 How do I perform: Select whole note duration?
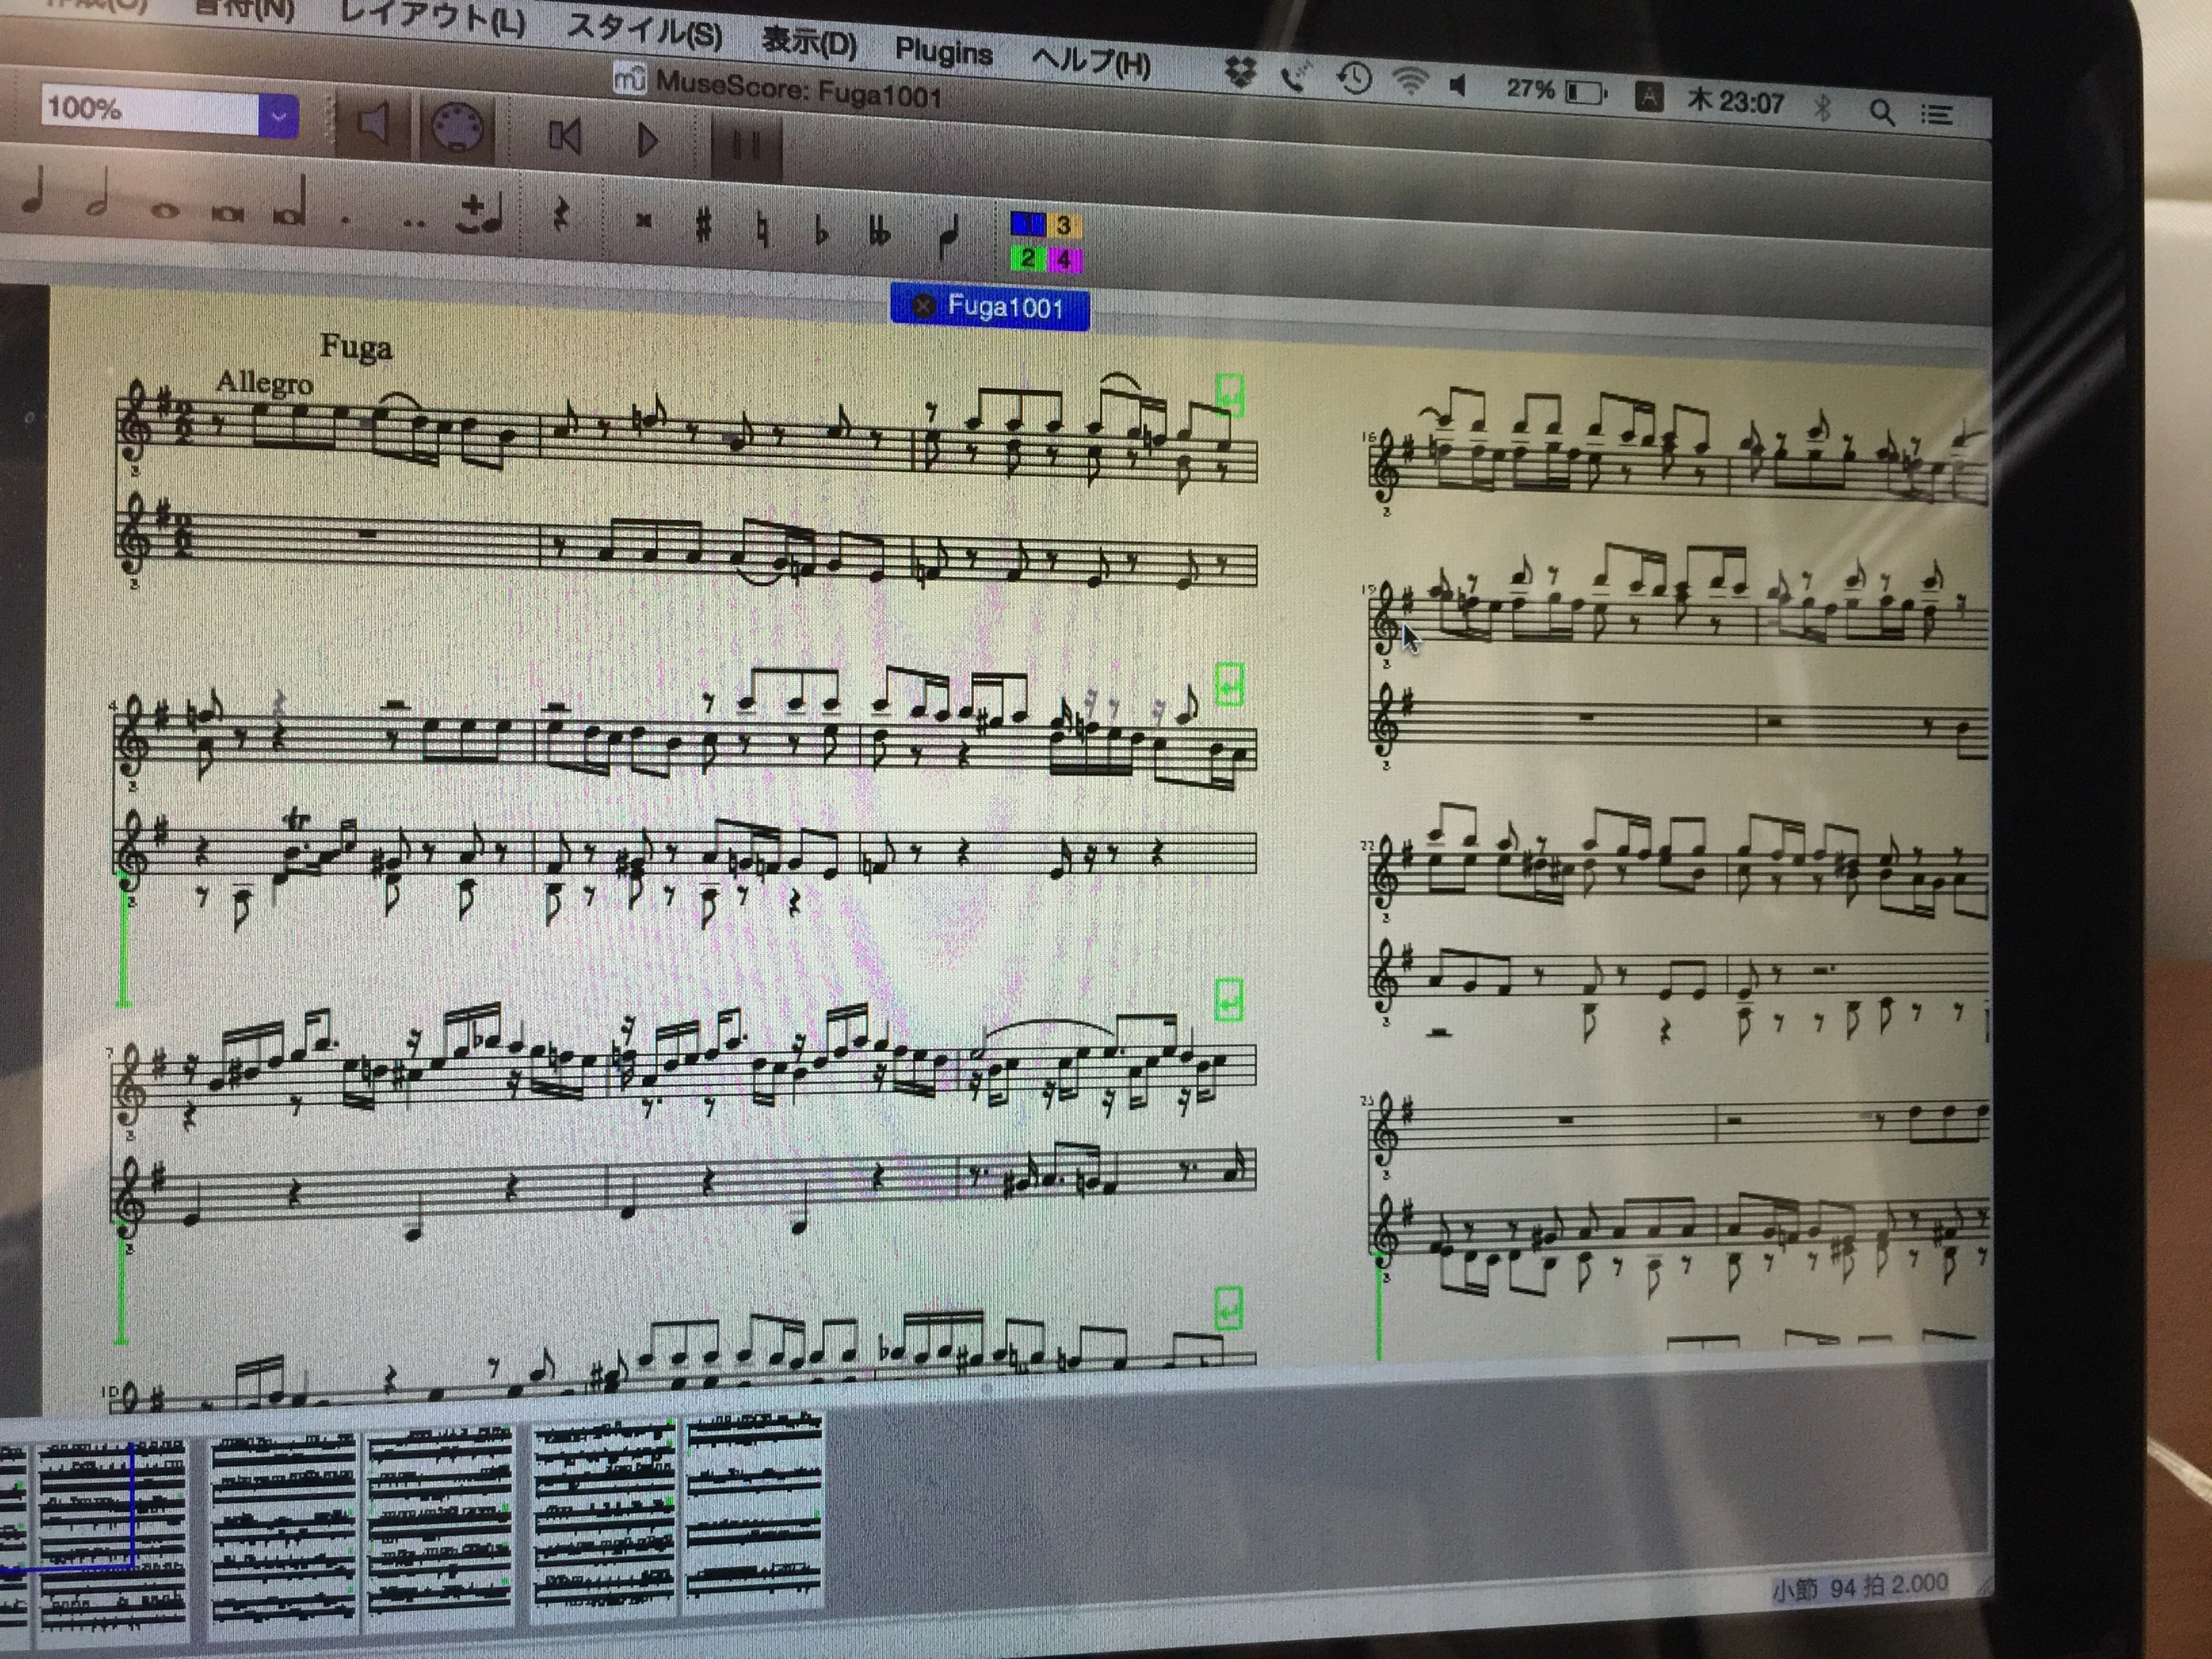point(165,211)
